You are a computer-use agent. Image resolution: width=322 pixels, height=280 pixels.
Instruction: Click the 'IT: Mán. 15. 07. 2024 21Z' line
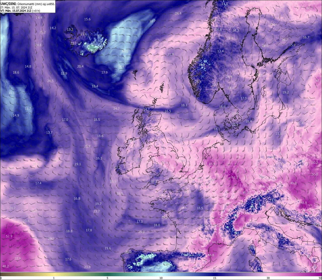click(16, 8)
